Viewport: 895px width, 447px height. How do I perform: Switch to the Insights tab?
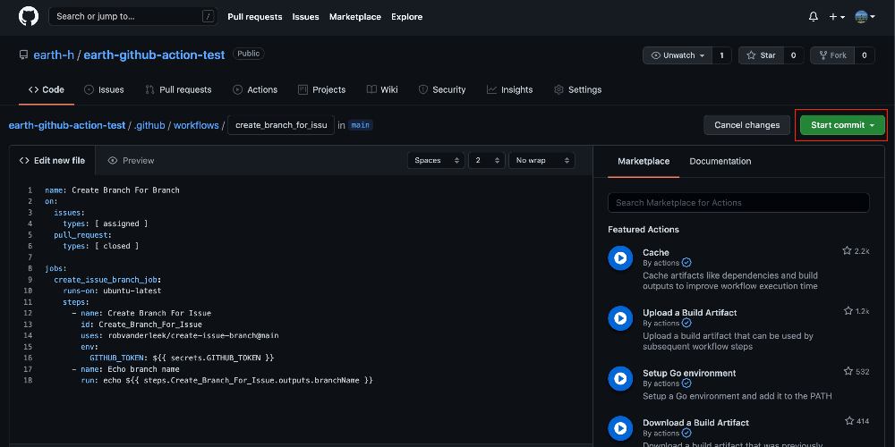point(509,89)
